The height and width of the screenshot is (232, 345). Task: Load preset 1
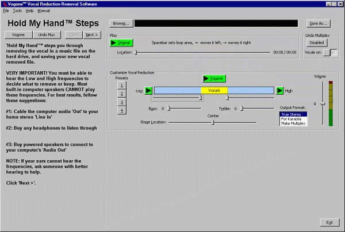(x=122, y=85)
